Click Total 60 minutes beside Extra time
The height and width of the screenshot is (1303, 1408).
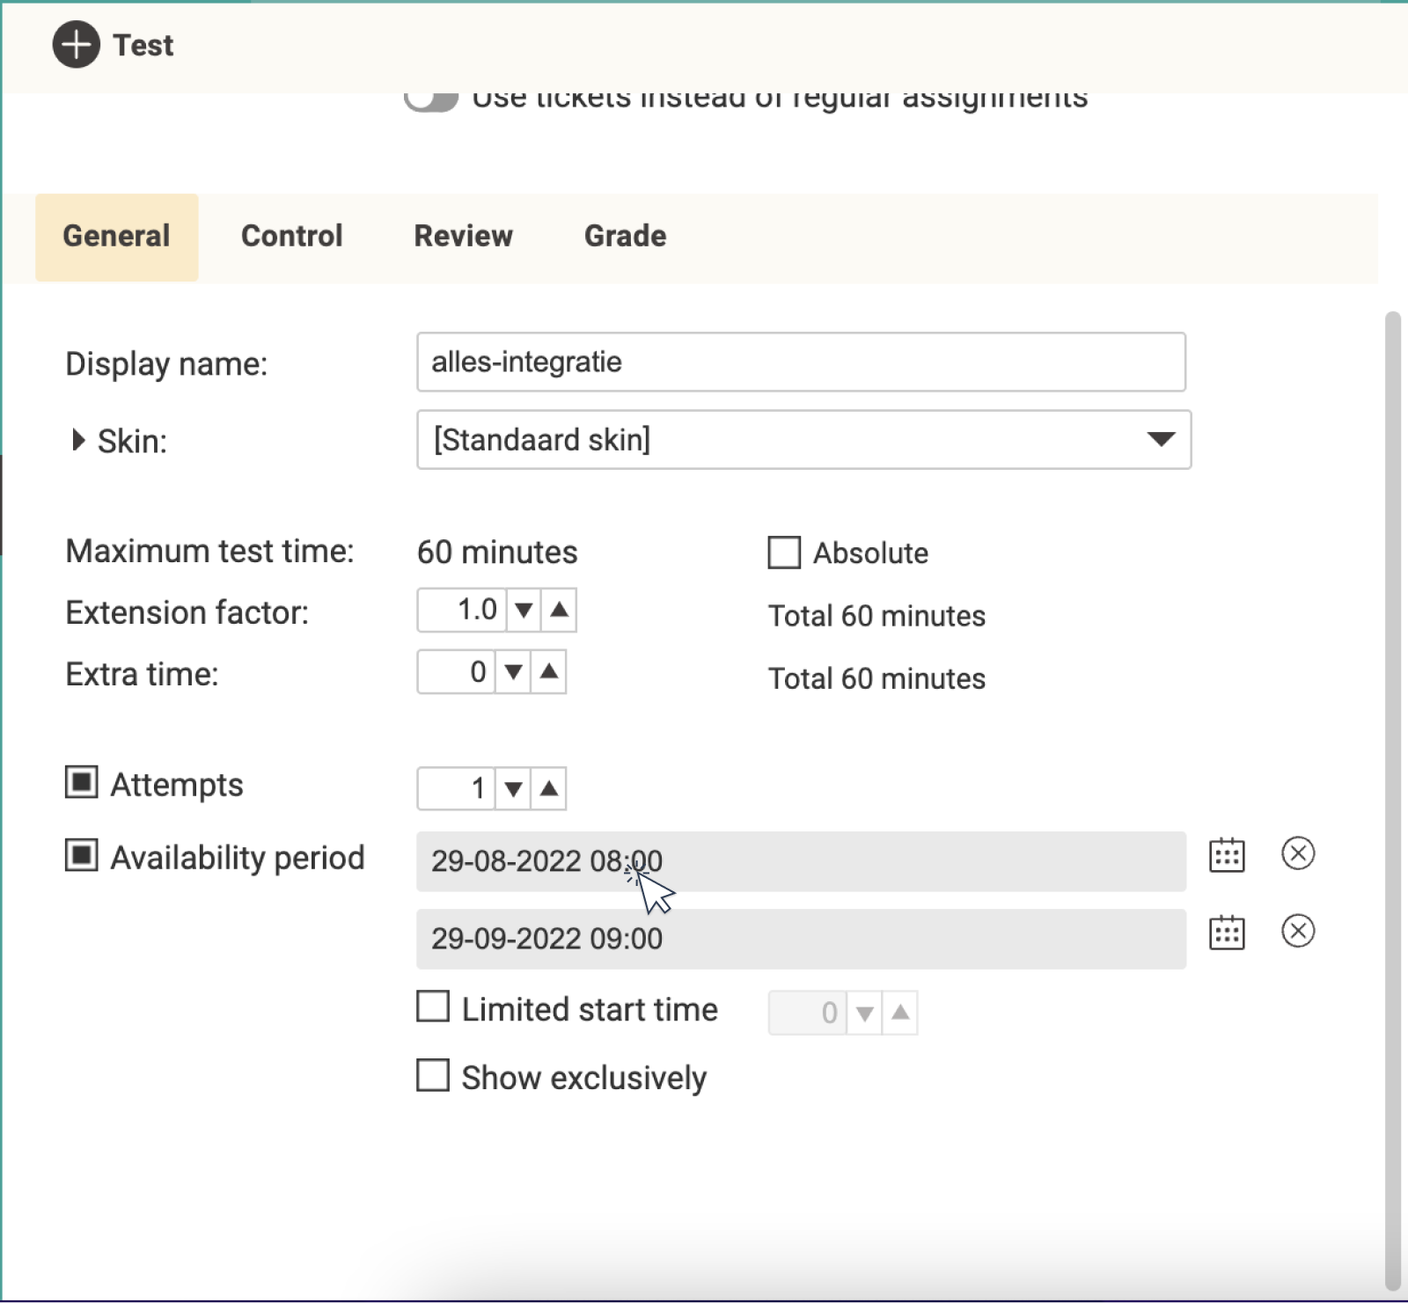click(876, 678)
